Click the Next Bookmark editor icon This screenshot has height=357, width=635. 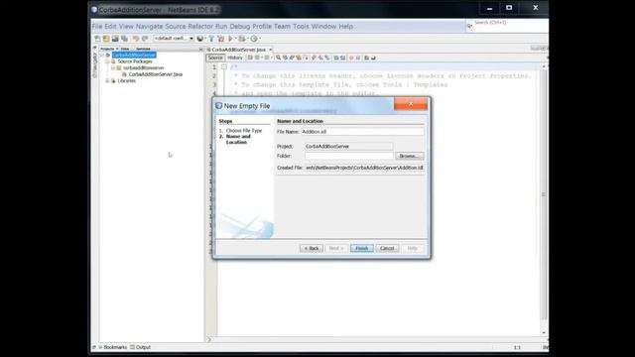[319, 58]
